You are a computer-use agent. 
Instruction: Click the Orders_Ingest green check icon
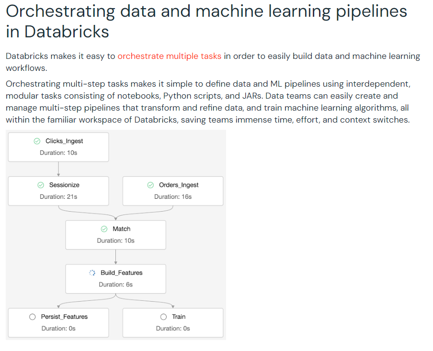[150, 185]
